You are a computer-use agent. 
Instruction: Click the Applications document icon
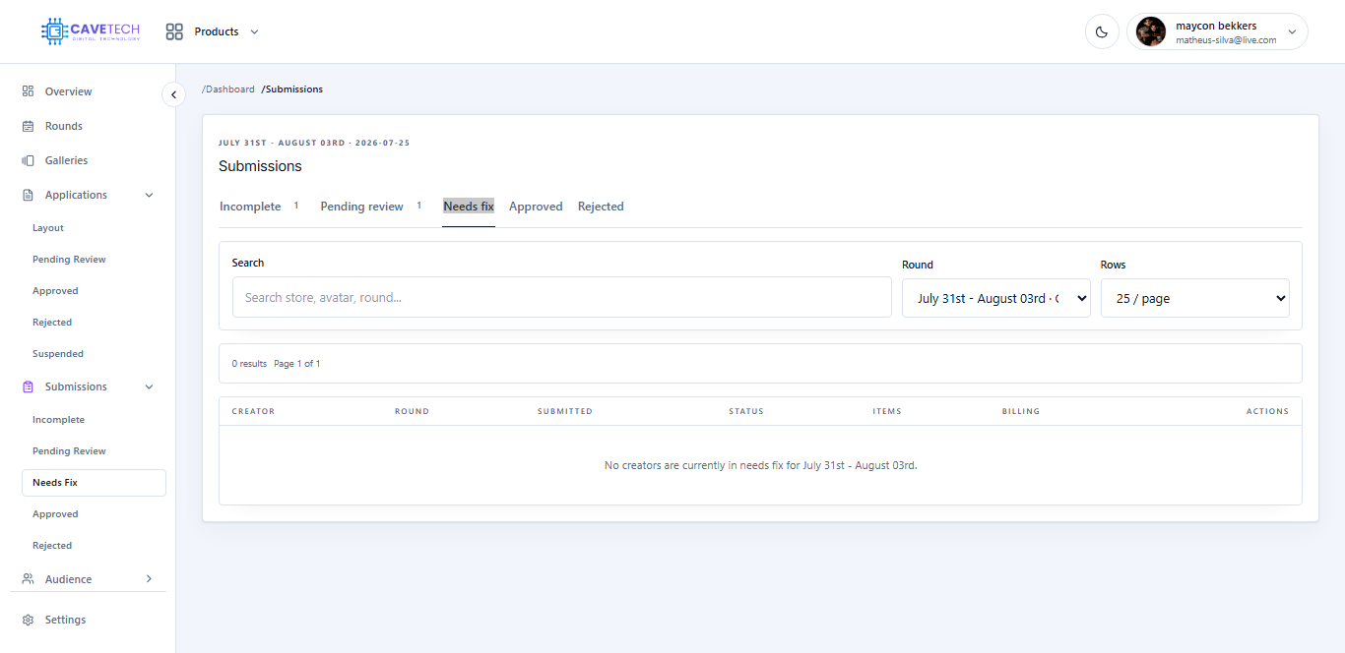coord(28,195)
